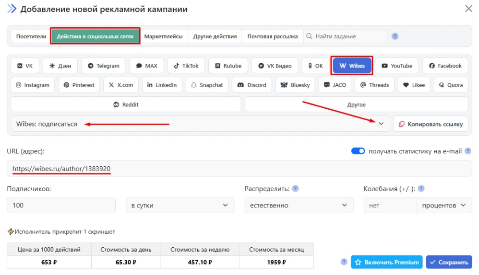479x275 pixels.
Task: Select the LinkedIn platform button
Action: point(162,85)
